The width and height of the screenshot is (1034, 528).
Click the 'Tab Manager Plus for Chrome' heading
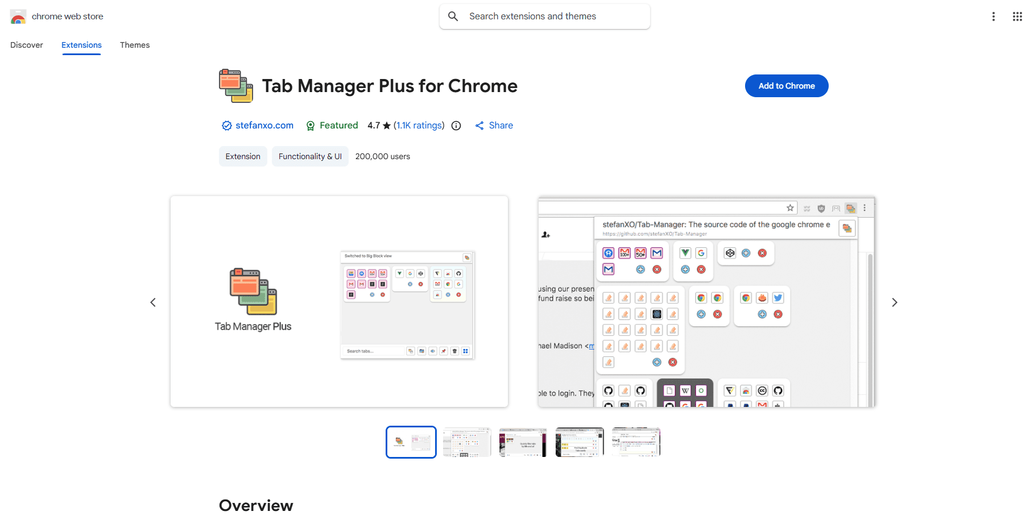(390, 86)
